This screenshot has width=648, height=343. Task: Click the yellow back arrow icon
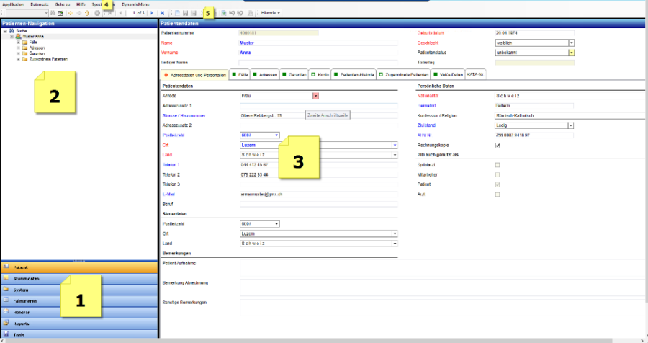(x=71, y=14)
